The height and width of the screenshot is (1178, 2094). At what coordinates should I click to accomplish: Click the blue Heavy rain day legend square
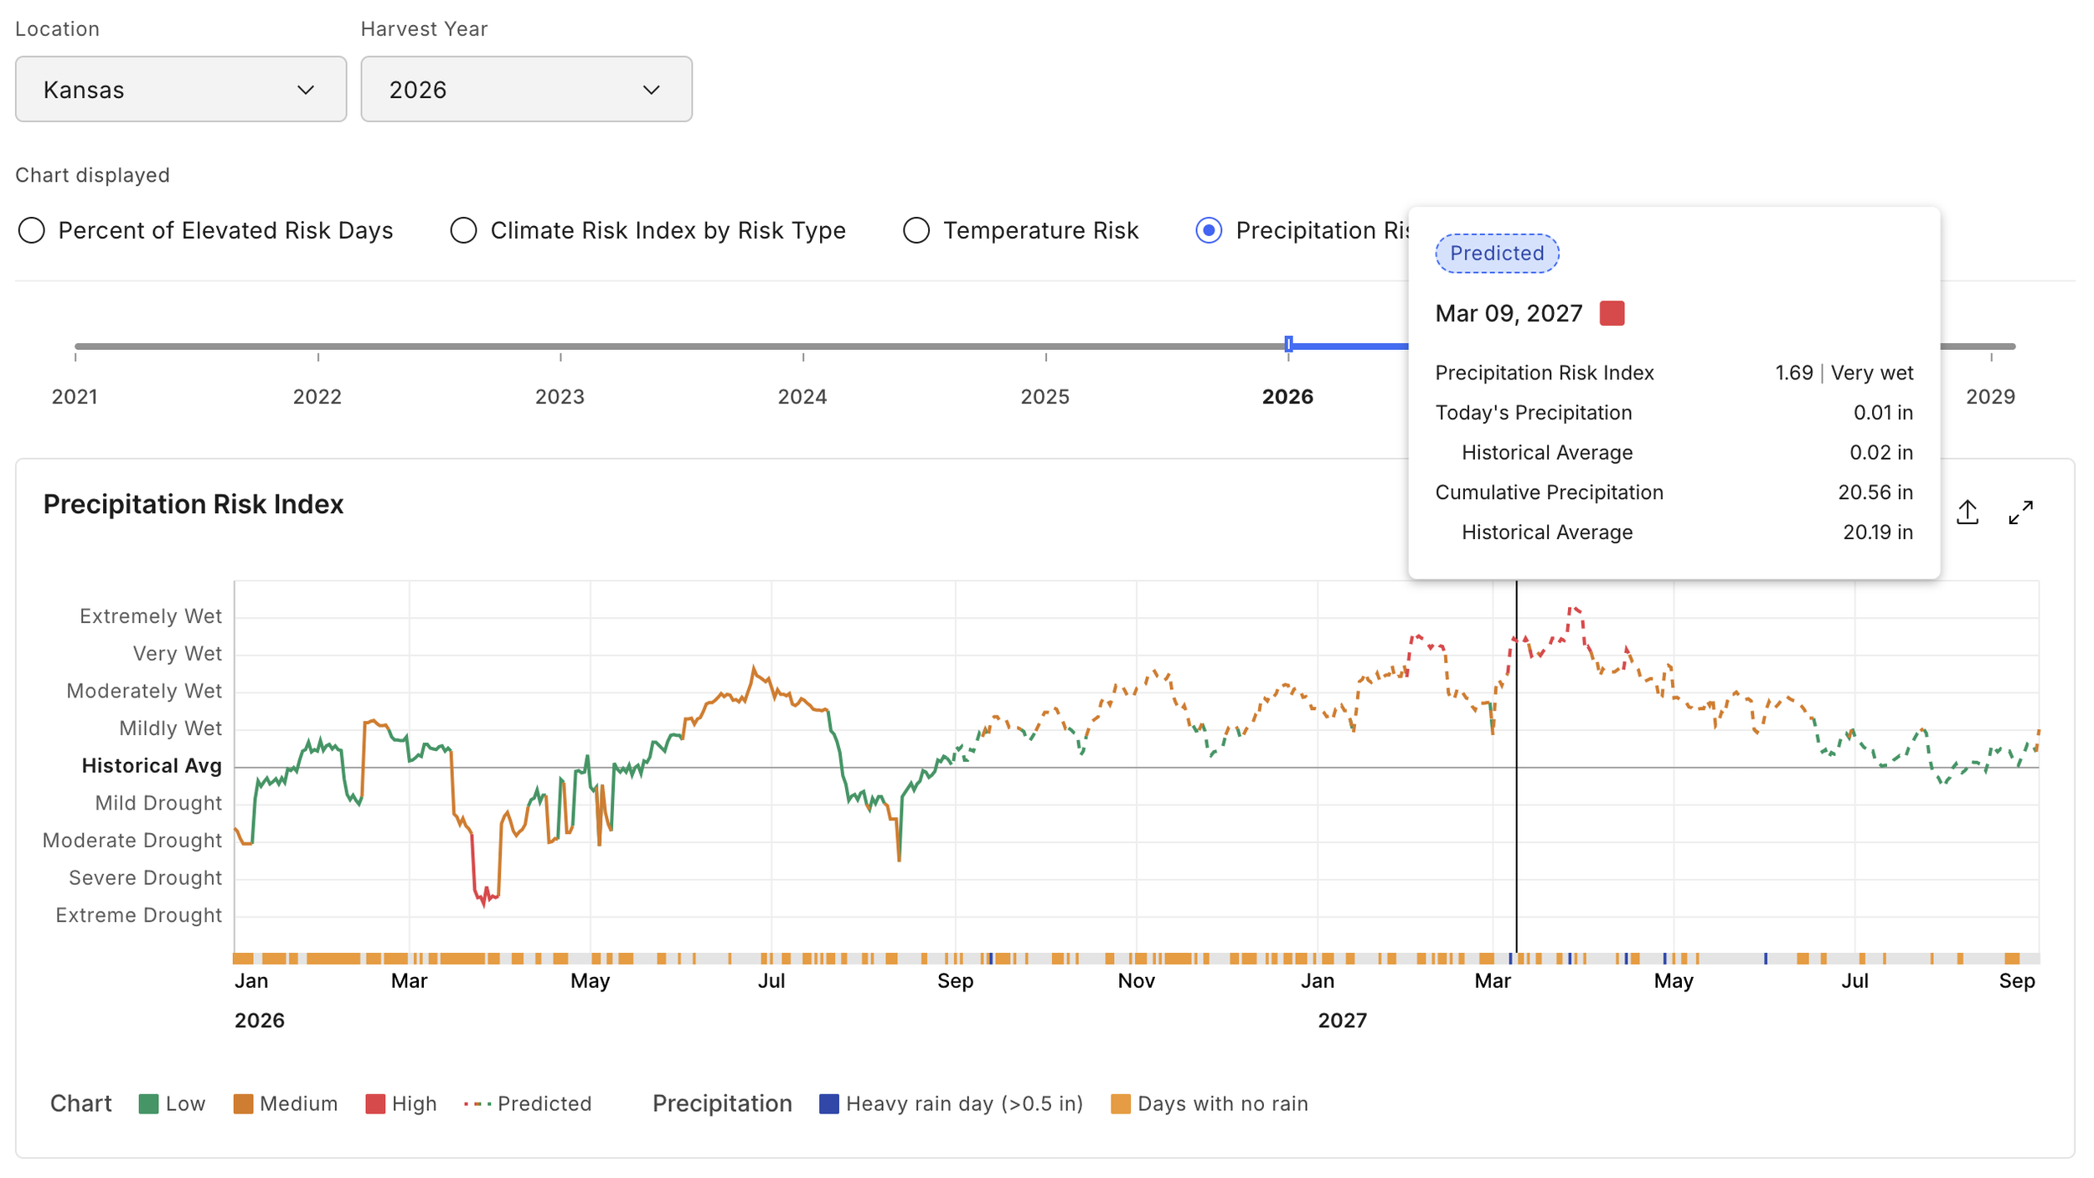point(828,1103)
